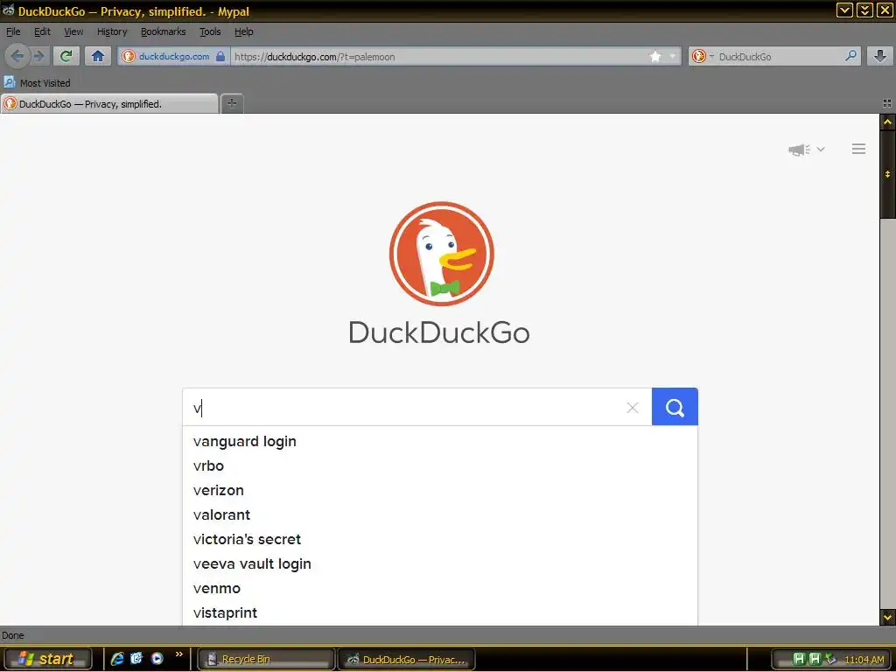This screenshot has height=672, width=896.
Task: Switch to Recycle Bin taskbar window
Action: pos(266,659)
